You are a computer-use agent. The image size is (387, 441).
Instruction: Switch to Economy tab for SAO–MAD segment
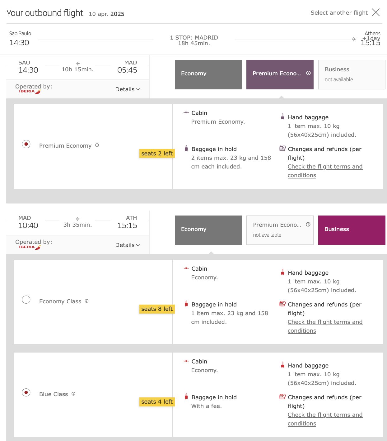tap(208, 75)
